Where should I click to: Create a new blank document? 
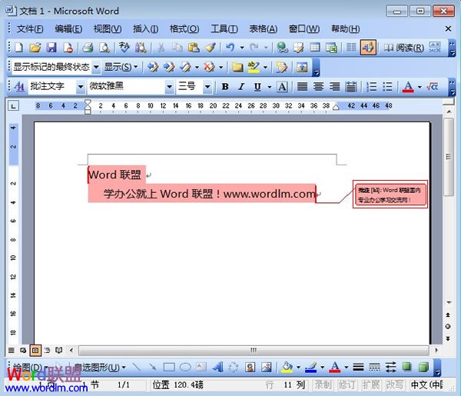click(19, 47)
